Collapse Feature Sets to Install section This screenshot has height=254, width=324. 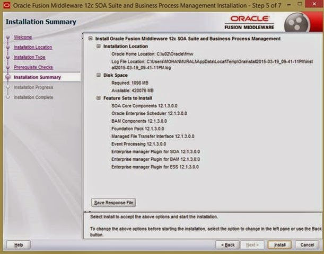point(99,98)
